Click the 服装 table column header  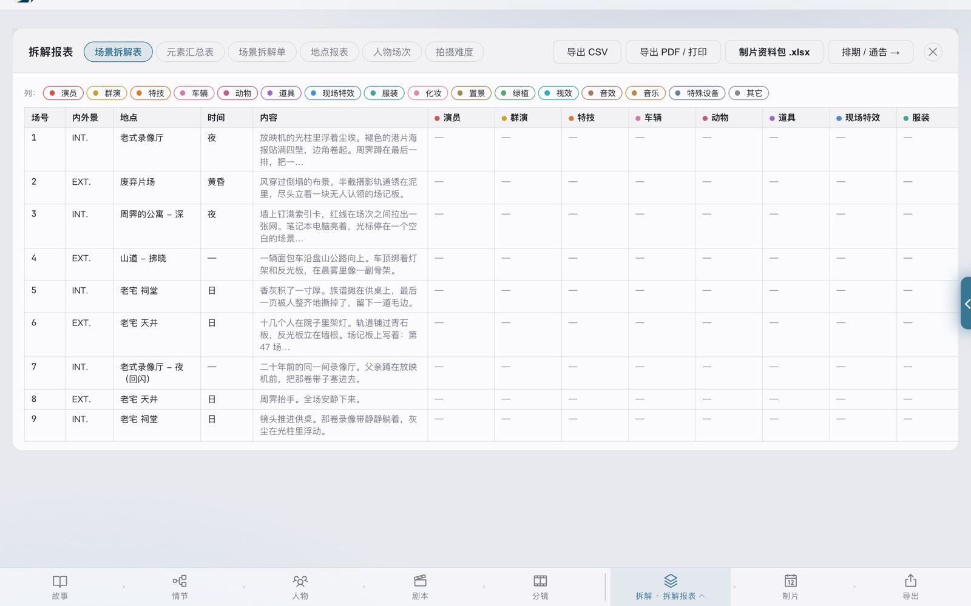point(927,118)
